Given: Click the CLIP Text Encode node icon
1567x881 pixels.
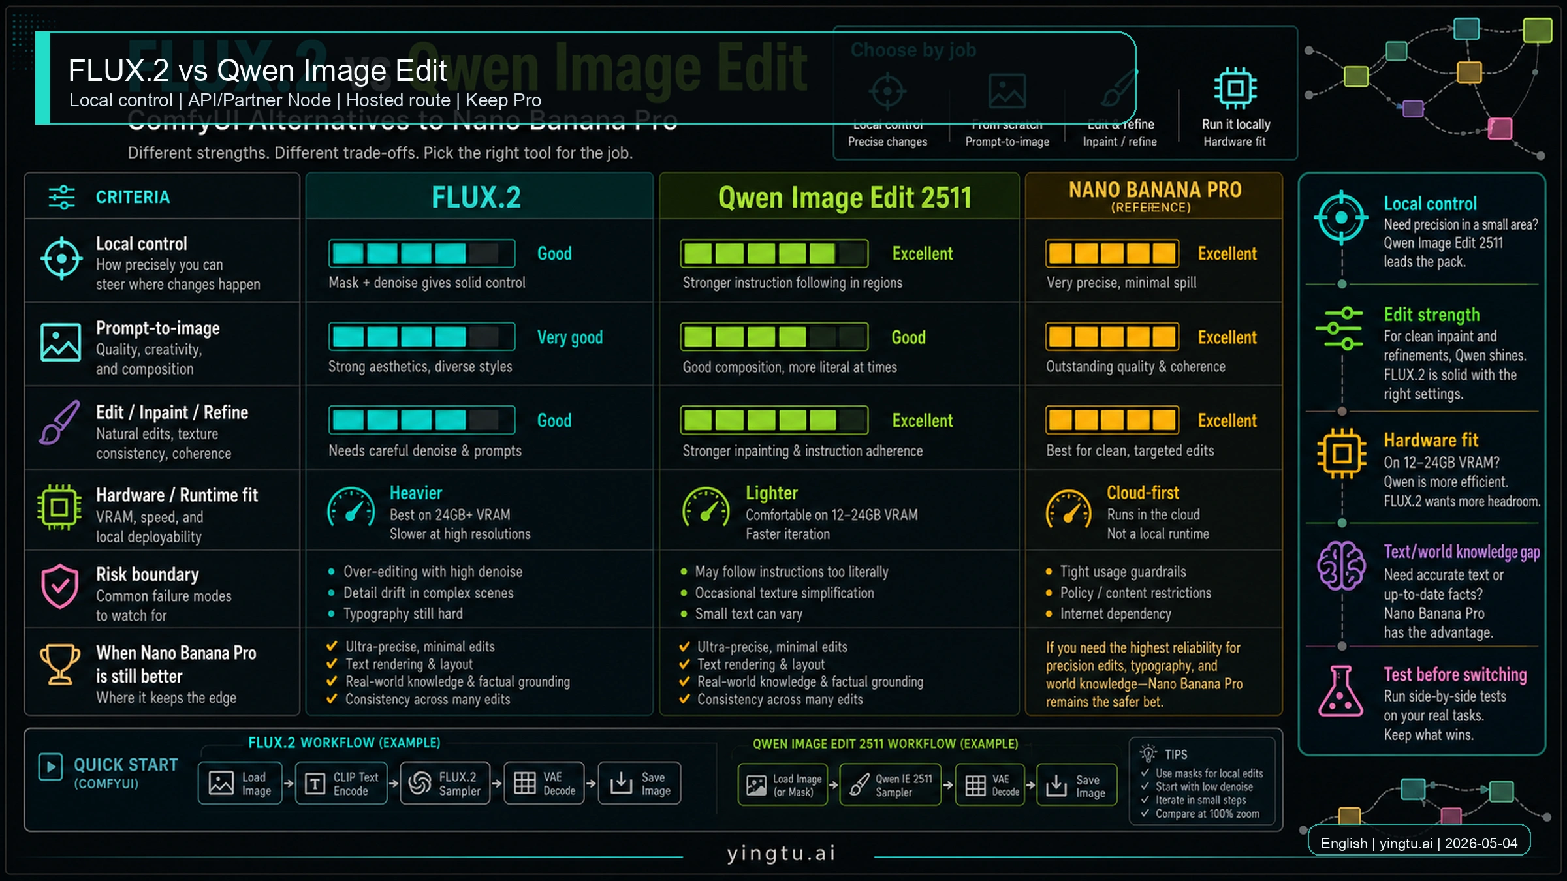Looking at the screenshot, I should [x=315, y=783].
